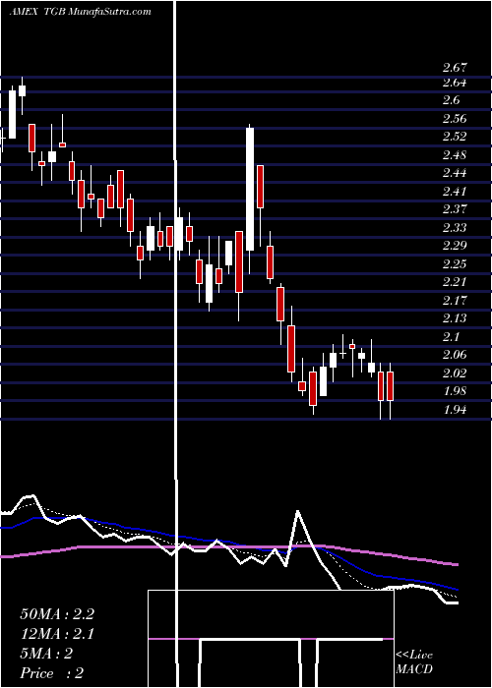Click the 50MA : 2.2 indicator text
492x688 pixels.
(57, 614)
